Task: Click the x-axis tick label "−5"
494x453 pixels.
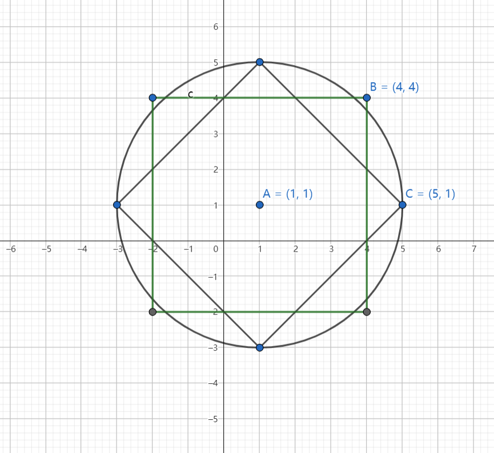Action: [x=47, y=249]
